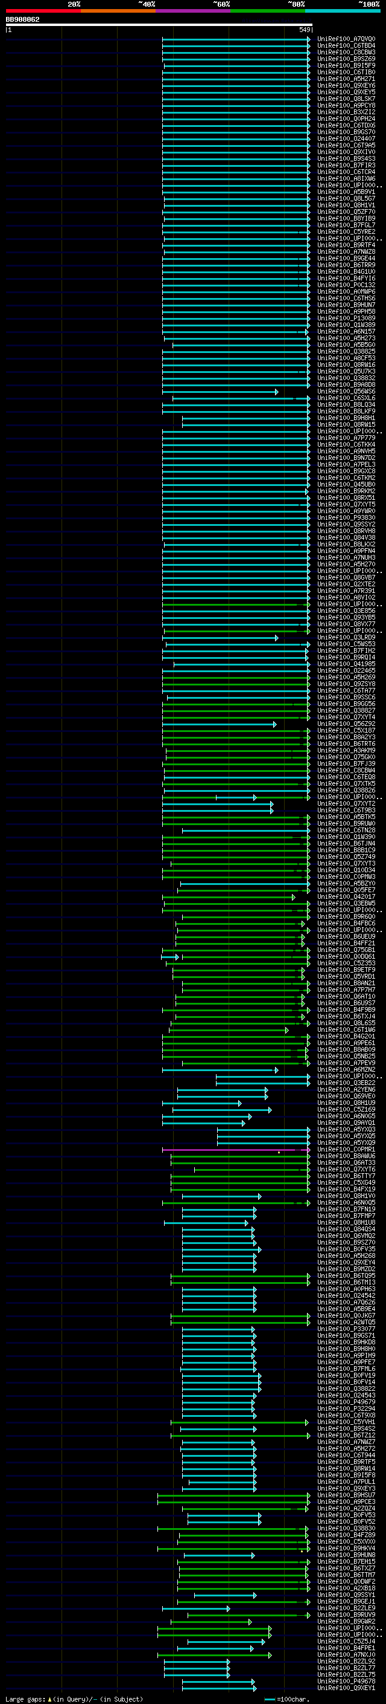The image size is (386, 1704).
Task: Select the UniRef100_Q0DQ61 label
Action: tap(346, 956)
